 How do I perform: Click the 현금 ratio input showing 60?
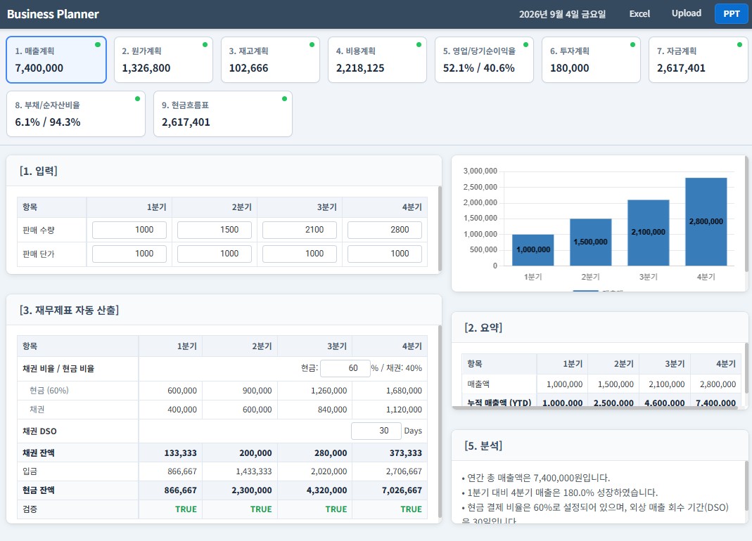345,368
